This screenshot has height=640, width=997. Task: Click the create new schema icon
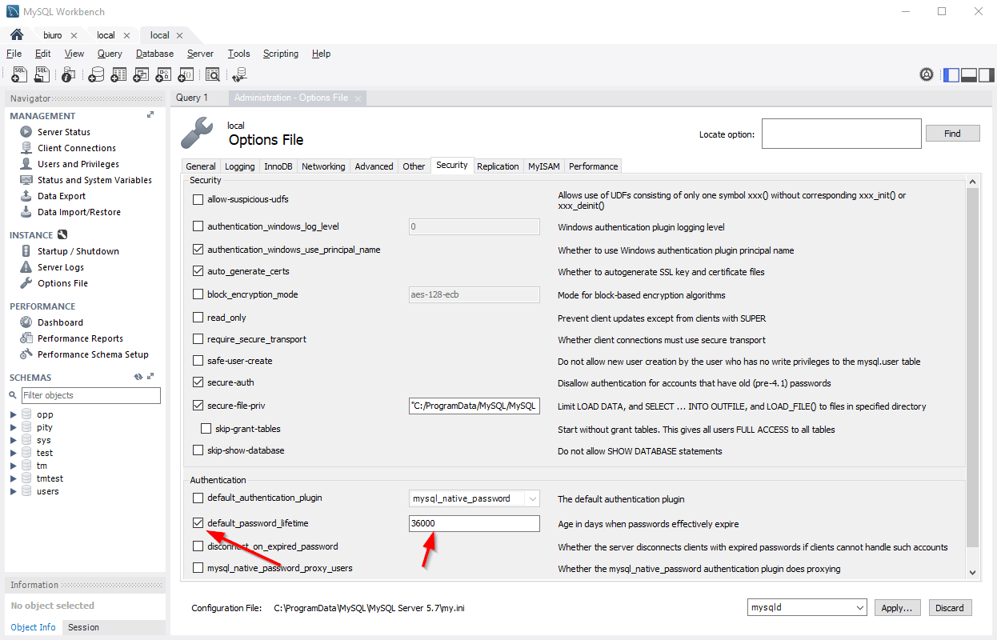(x=96, y=75)
